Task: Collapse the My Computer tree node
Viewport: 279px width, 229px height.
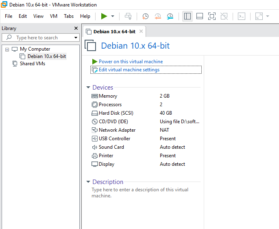Action: click(x=7, y=49)
